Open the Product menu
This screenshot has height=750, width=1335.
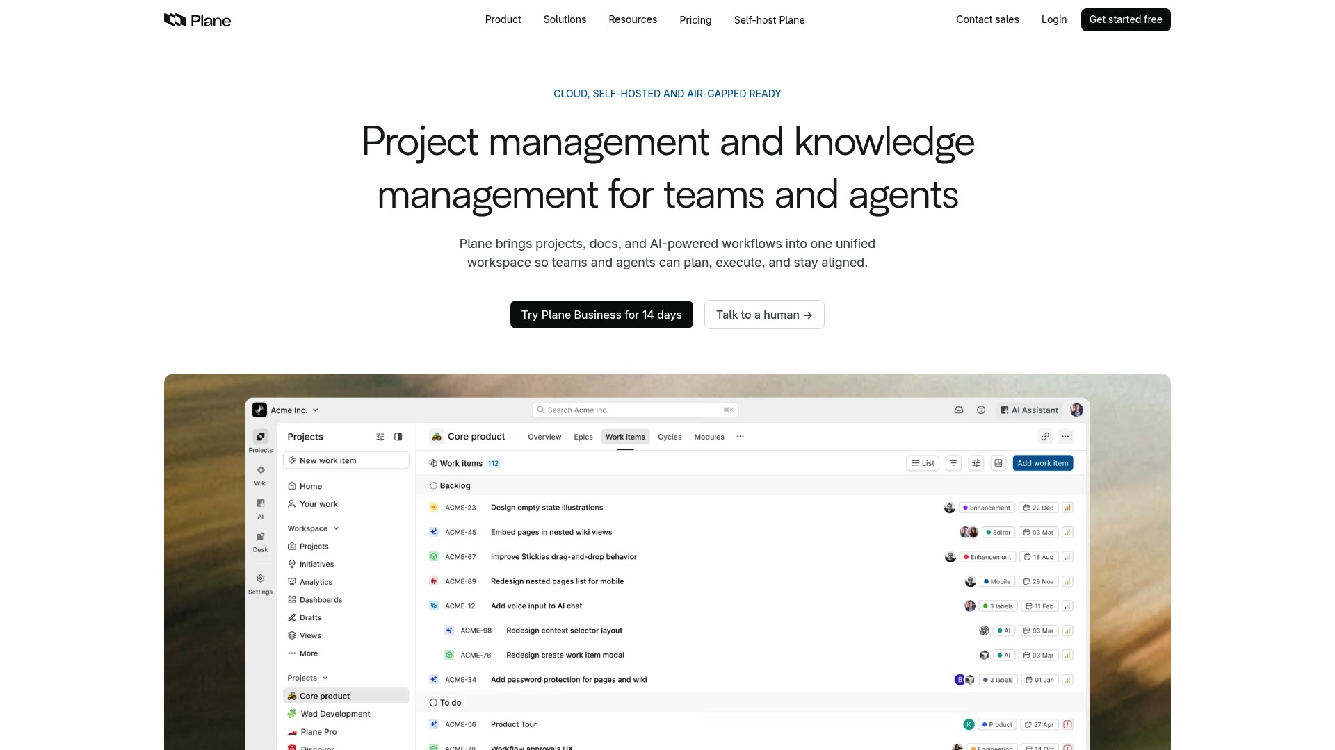[x=503, y=19]
